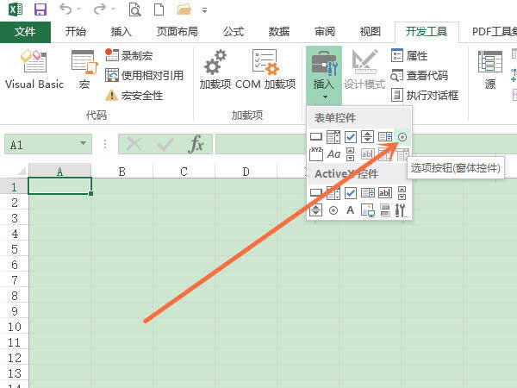Insert ActiveX Image control

[x=367, y=210]
